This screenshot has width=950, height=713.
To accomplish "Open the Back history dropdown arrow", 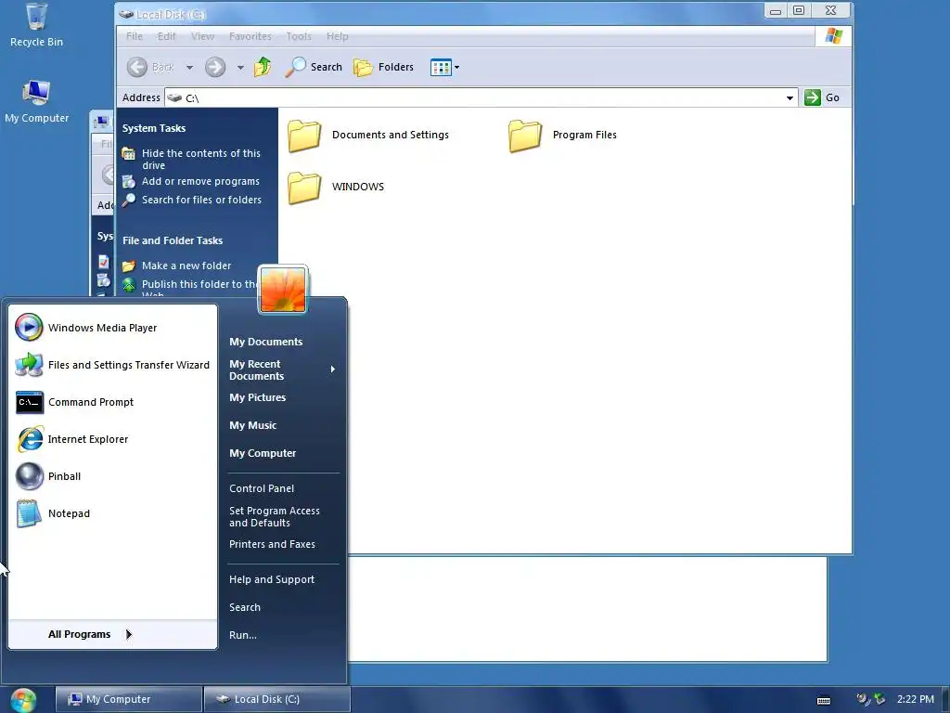I will (189, 67).
